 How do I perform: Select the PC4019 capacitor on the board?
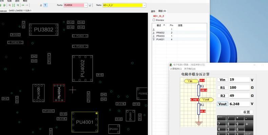click(x=15, y=42)
